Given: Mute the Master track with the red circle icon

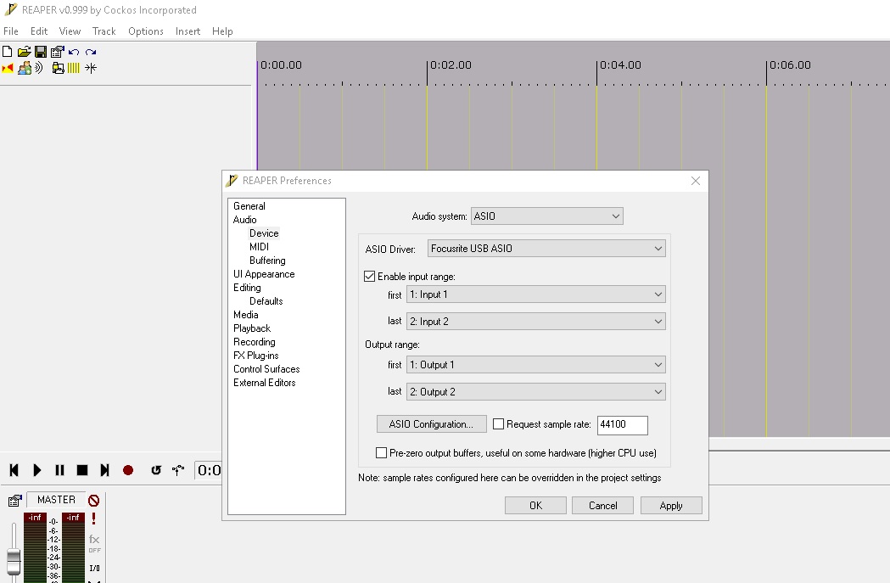Looking at the screenshot, I should click(x=93, y=501).
